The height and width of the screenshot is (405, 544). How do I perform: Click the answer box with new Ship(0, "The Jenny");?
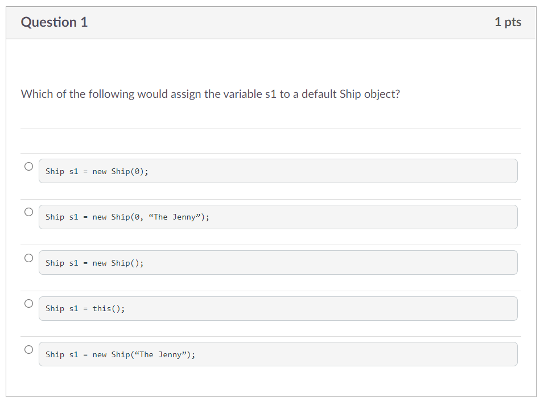click(278, 217)
